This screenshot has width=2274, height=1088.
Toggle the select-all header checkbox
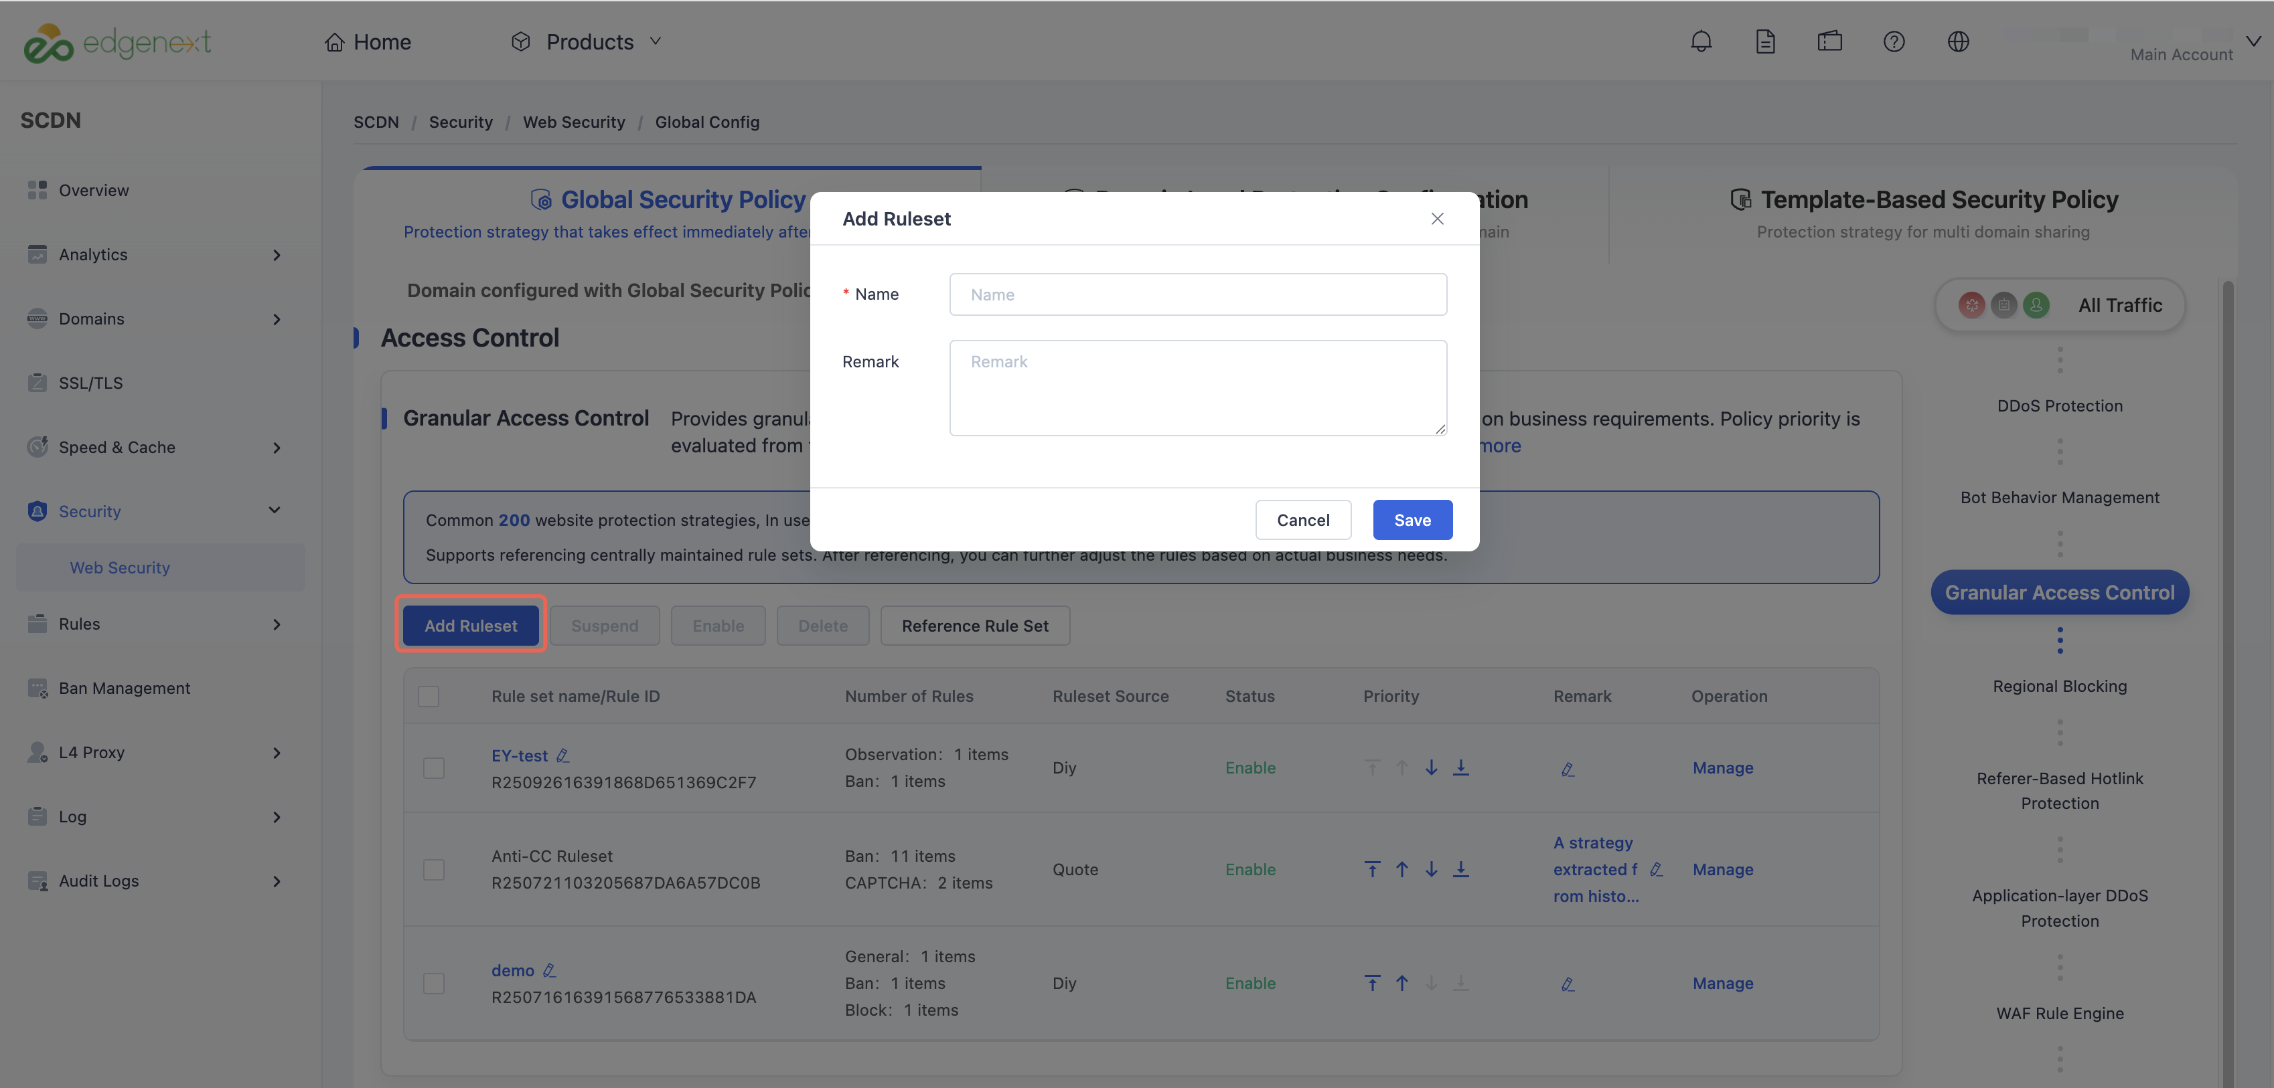[x=428, y=695]
